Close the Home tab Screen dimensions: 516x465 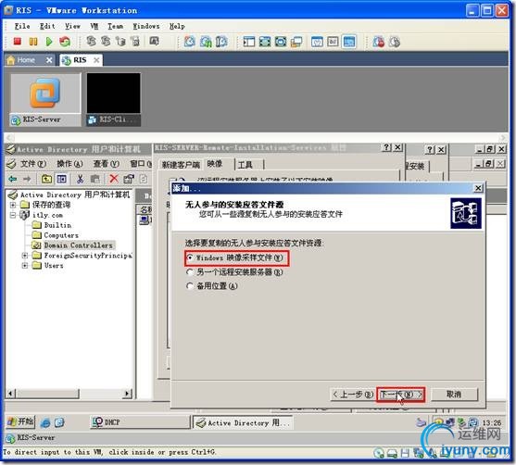[49, 60]
